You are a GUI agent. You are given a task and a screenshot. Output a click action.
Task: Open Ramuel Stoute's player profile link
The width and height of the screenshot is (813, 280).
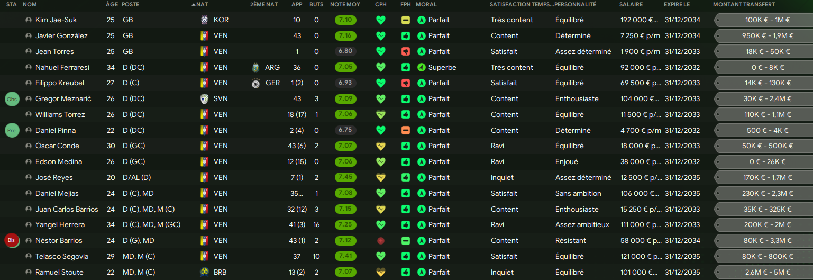59,272
